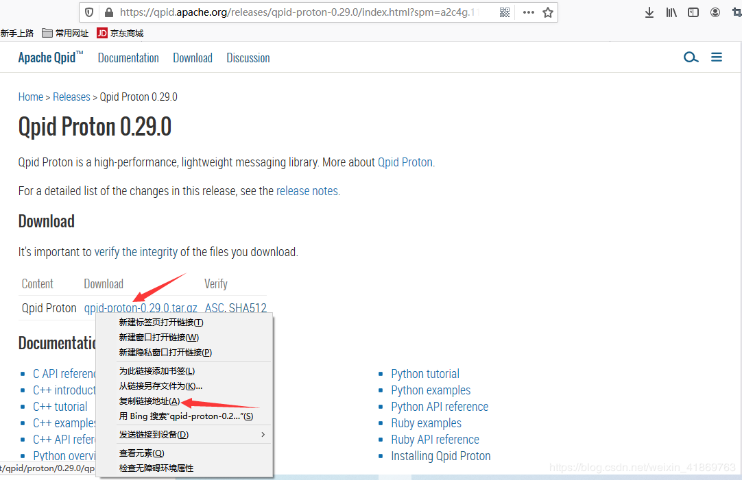The height and width of the screenshot is (480, 742).
Task: Download qpid-proton-0.29.0.tar.gz
Action: [x=140, y=307]
